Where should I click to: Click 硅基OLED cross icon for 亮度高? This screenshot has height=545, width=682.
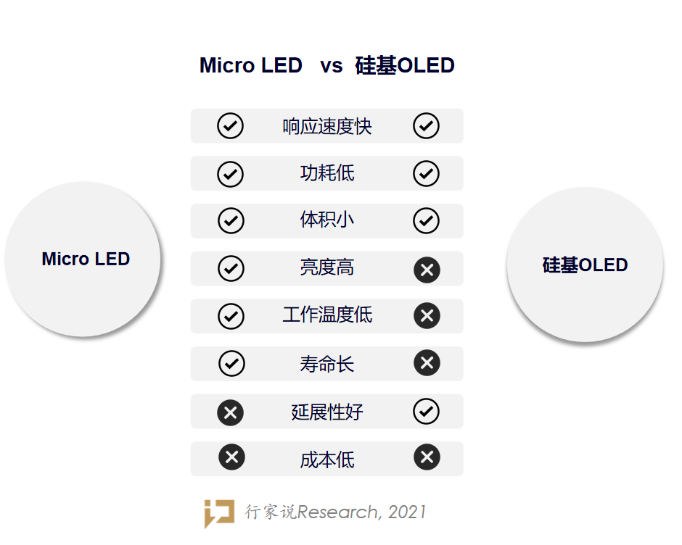click(427, 270)
